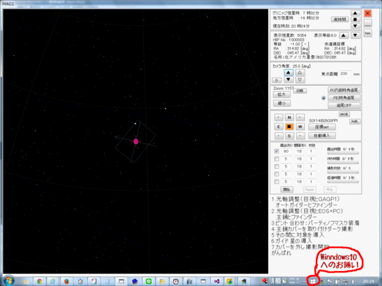Viewport: 382px width, 286px height.
Task: Click the exposure seconds field showing 60
Action: (x=286, y=151)
